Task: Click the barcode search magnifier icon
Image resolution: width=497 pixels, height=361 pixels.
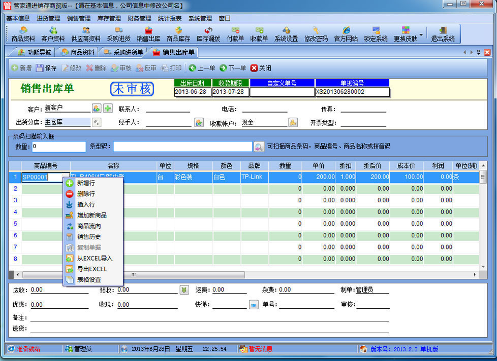Action: [259, 147]
